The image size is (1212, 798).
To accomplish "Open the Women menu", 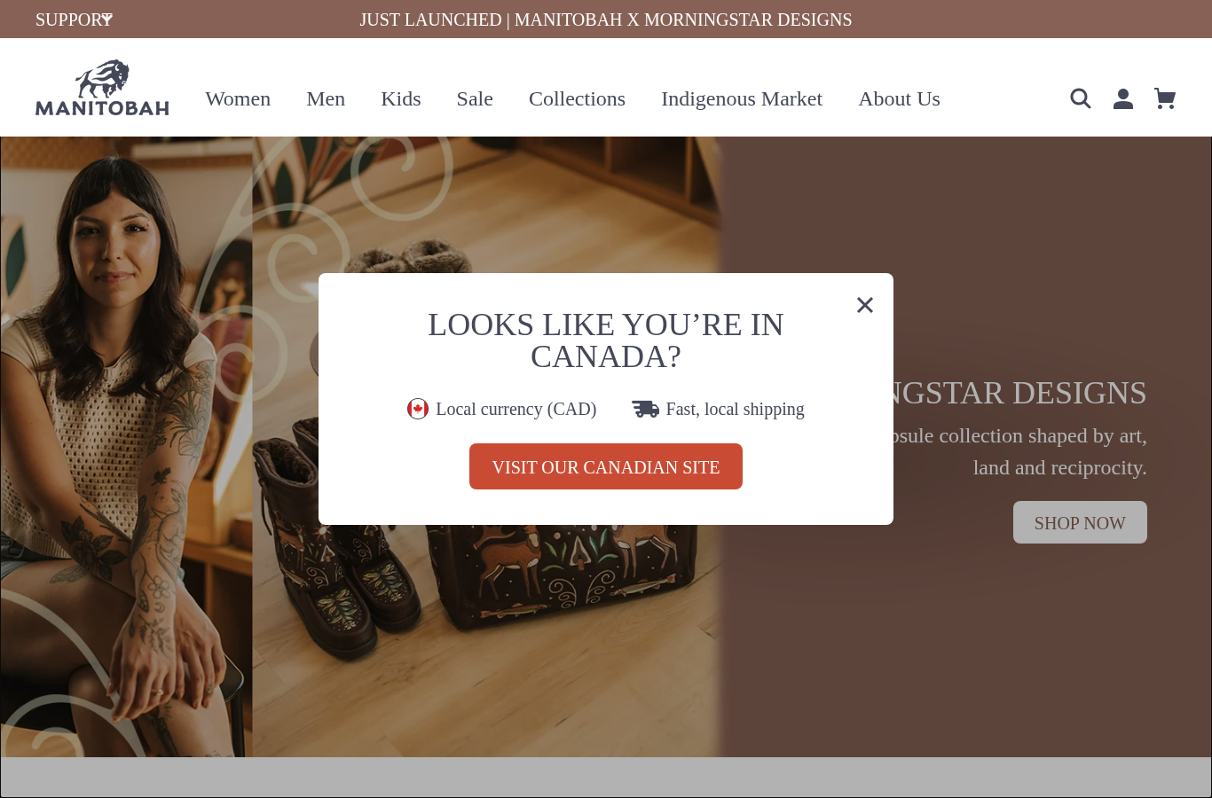I will click(238, 98).
